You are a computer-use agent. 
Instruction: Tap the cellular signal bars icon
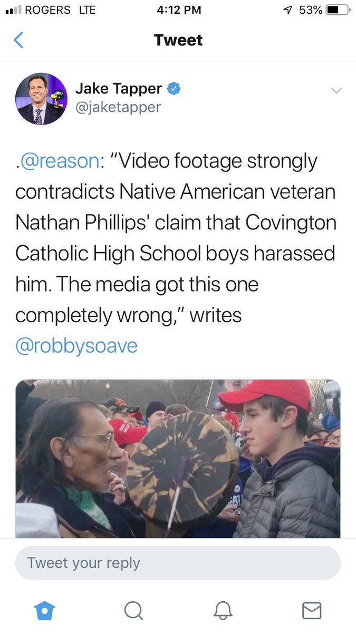13,11
